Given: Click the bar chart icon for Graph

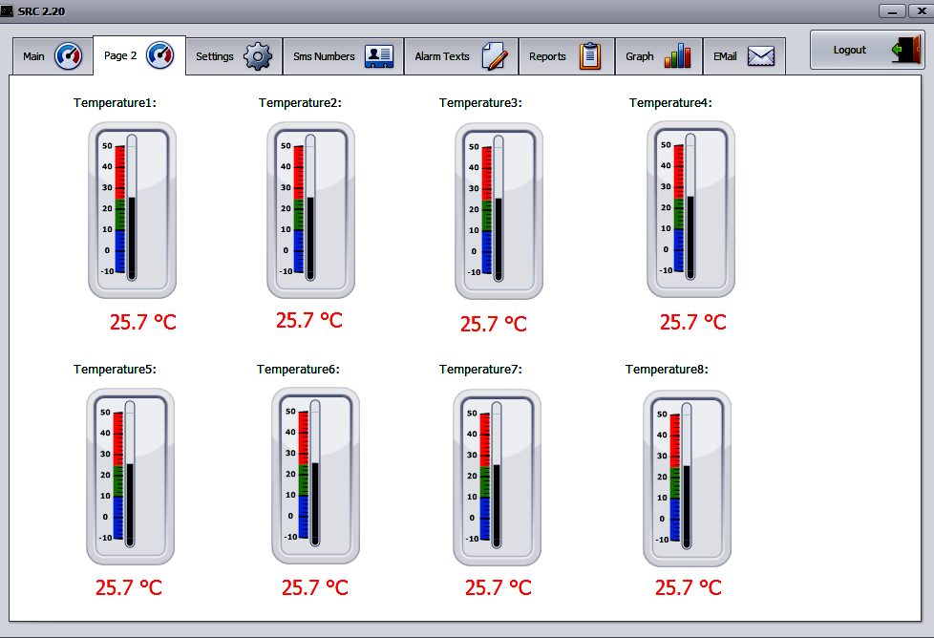Looking at the screenshot, I should pyautogui.click(x=677, y=56).
